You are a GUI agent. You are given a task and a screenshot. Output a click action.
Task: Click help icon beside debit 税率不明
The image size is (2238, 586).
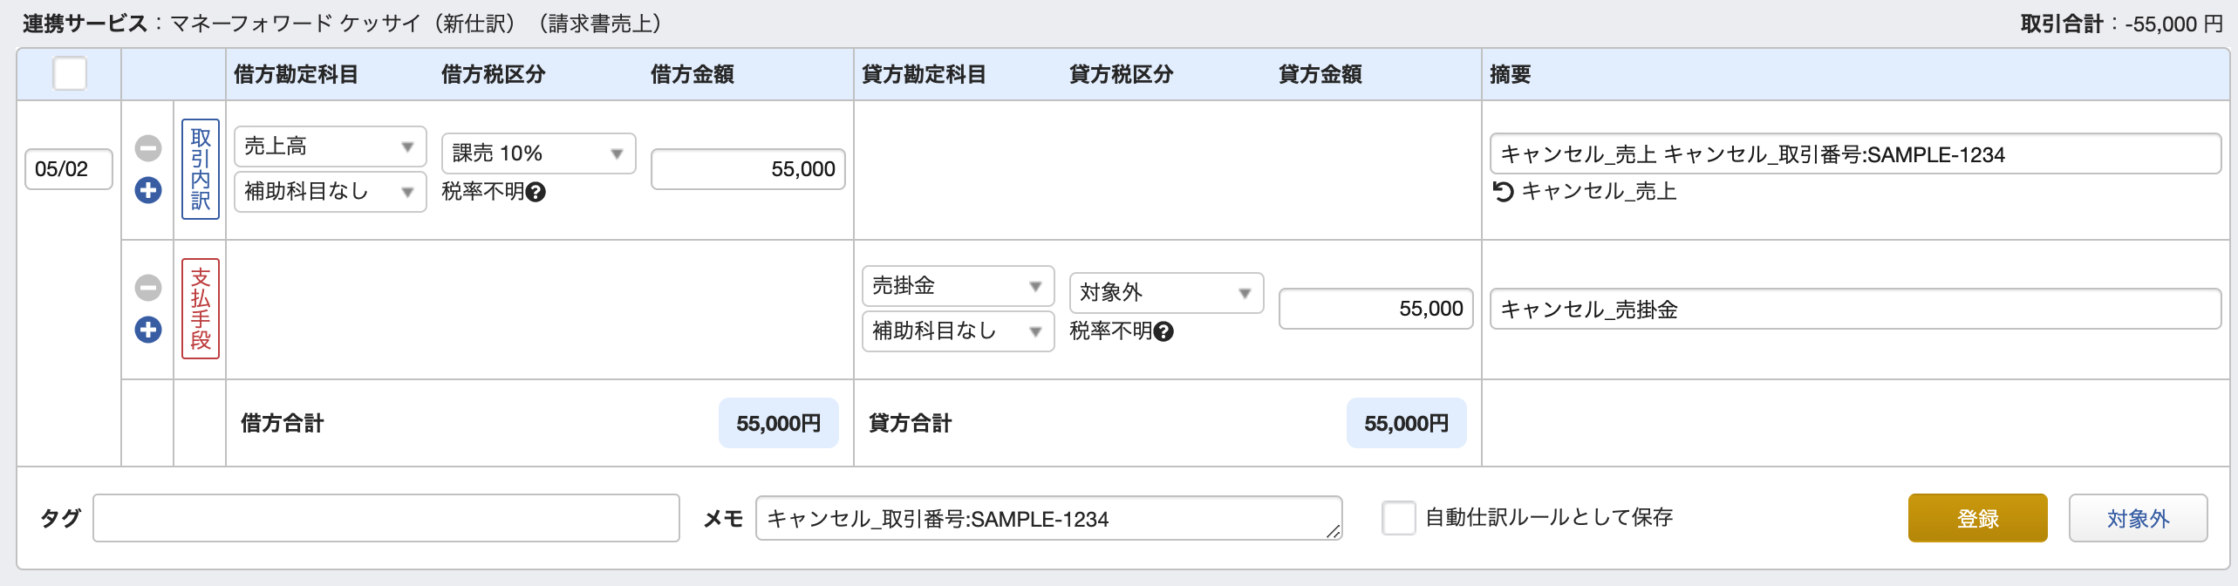[x=536, y=192]
